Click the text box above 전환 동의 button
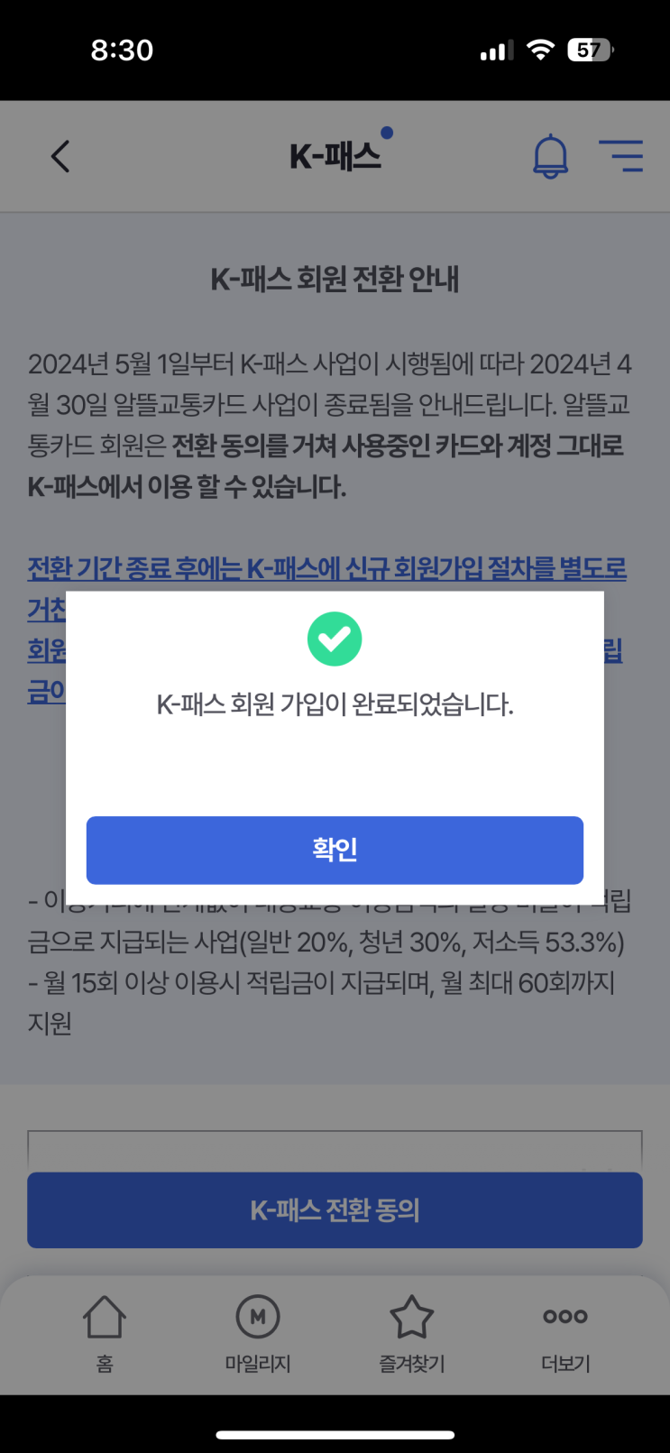Screen dimensions: 670x1453 click(335, 1150)
